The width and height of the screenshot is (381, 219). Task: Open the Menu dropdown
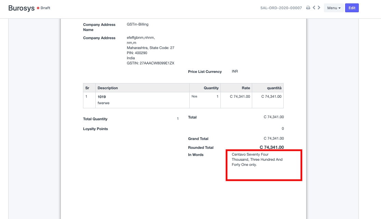[x=334, y=8]
